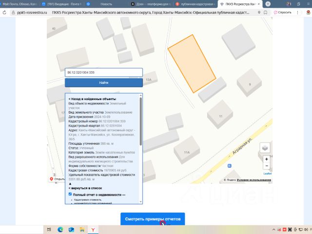Close the ПКК5 Росреестра tab

click(259, 4)
